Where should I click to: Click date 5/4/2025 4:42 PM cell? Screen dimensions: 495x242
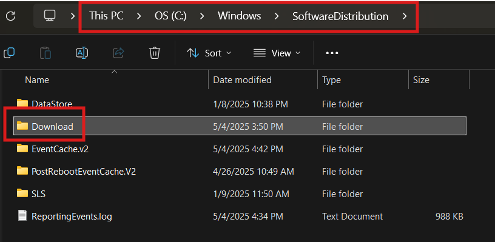248,149
